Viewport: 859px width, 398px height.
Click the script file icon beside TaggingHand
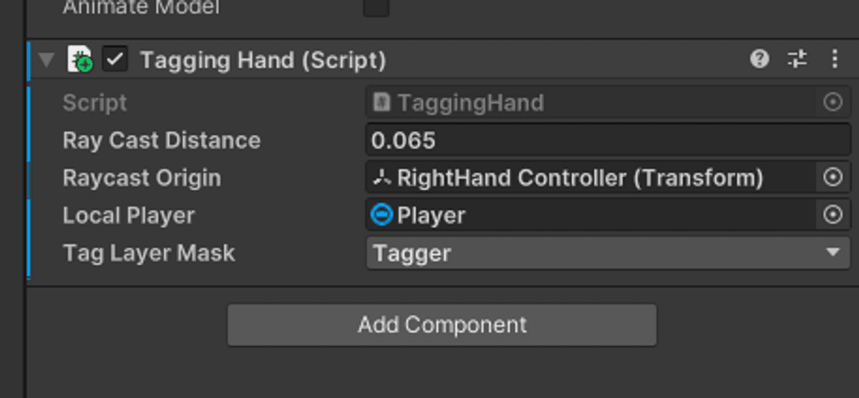[382, 103]
